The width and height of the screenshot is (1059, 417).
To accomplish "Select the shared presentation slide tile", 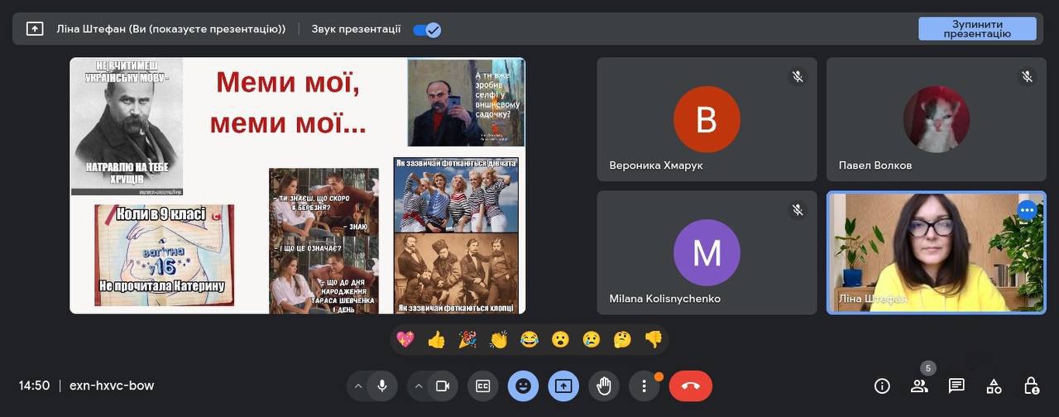I will (297, 185).
